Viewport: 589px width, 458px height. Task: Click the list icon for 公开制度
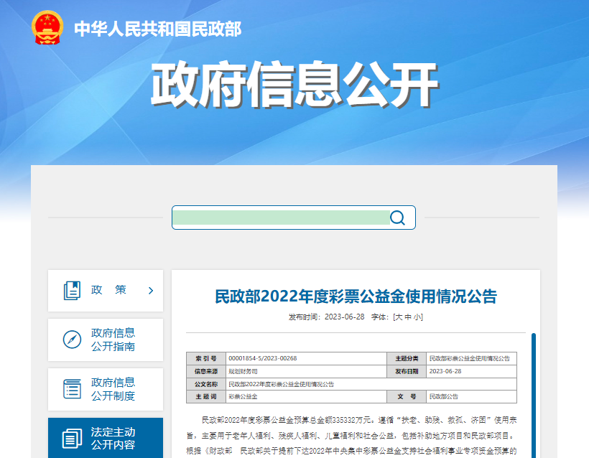[72, 389]
